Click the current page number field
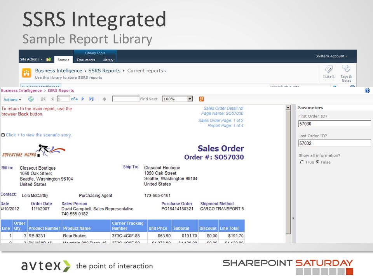This screenshot has width=373, height=279. pyautogui.click(x=63, y=99)
